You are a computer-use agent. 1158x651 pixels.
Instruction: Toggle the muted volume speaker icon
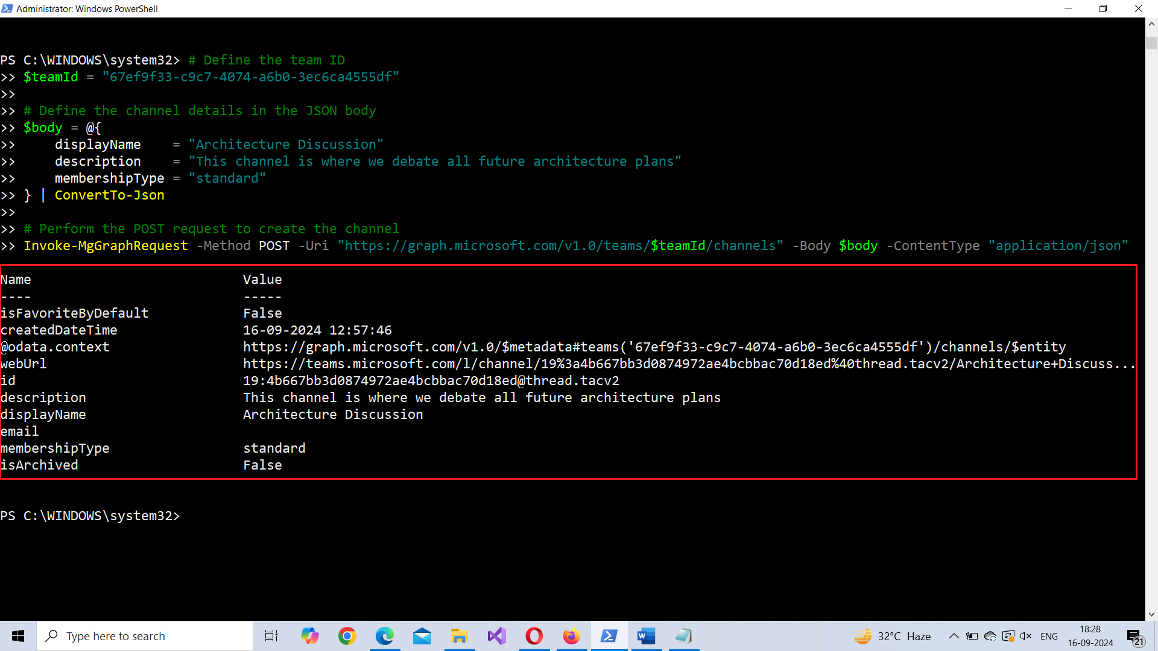click(x=1026, y=636)
